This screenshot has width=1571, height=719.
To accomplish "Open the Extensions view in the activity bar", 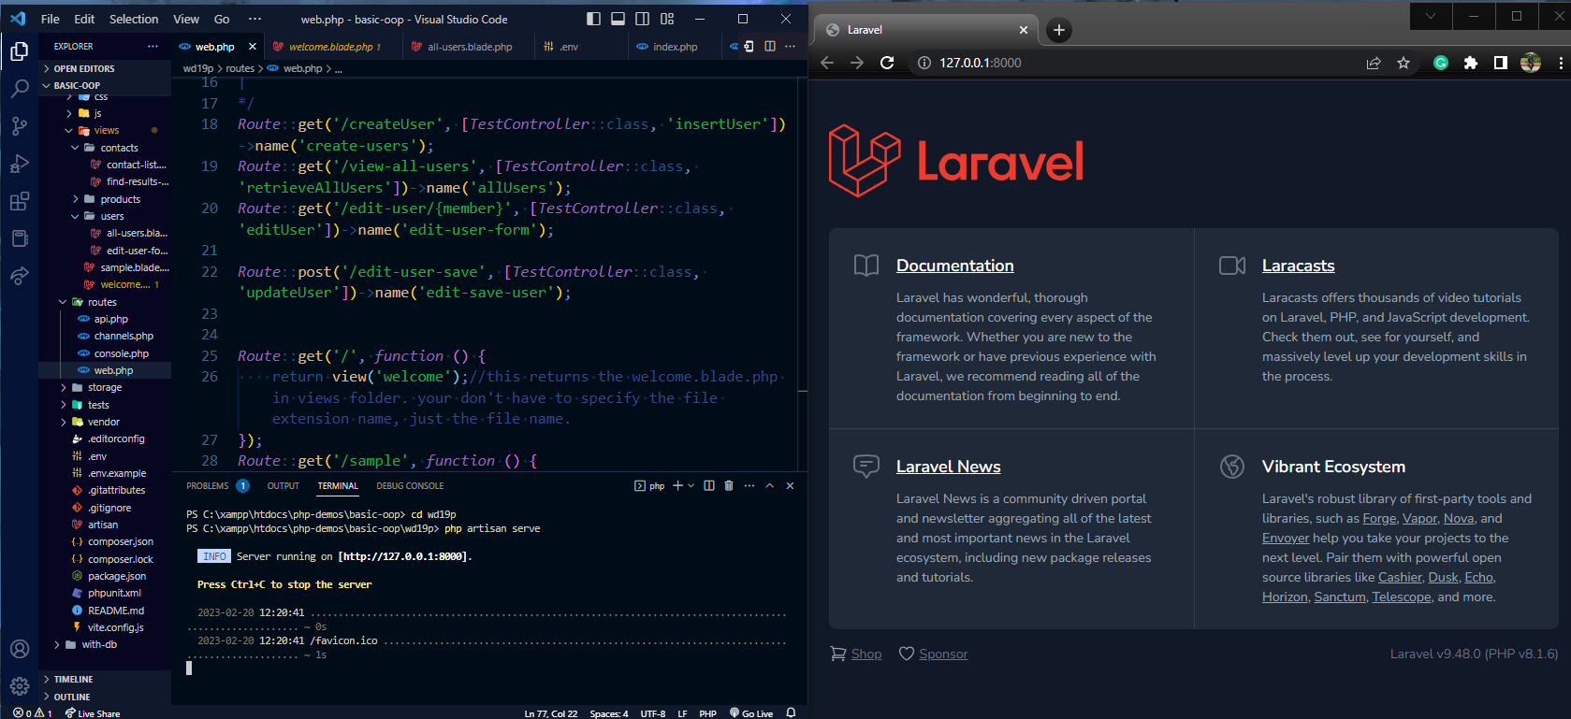I will (19, 201).
